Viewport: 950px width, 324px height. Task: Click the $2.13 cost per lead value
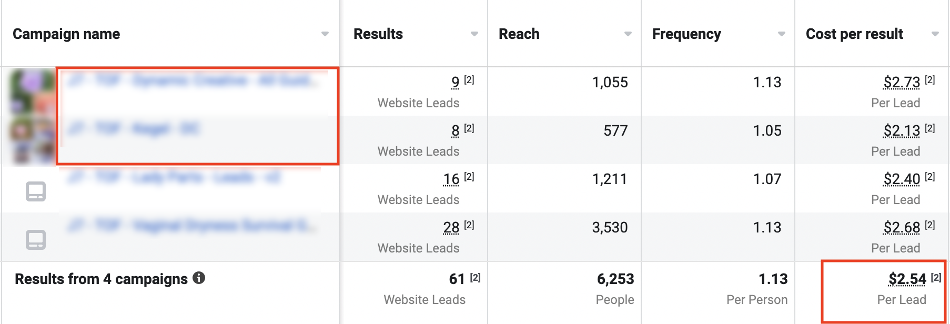point(902,131)
